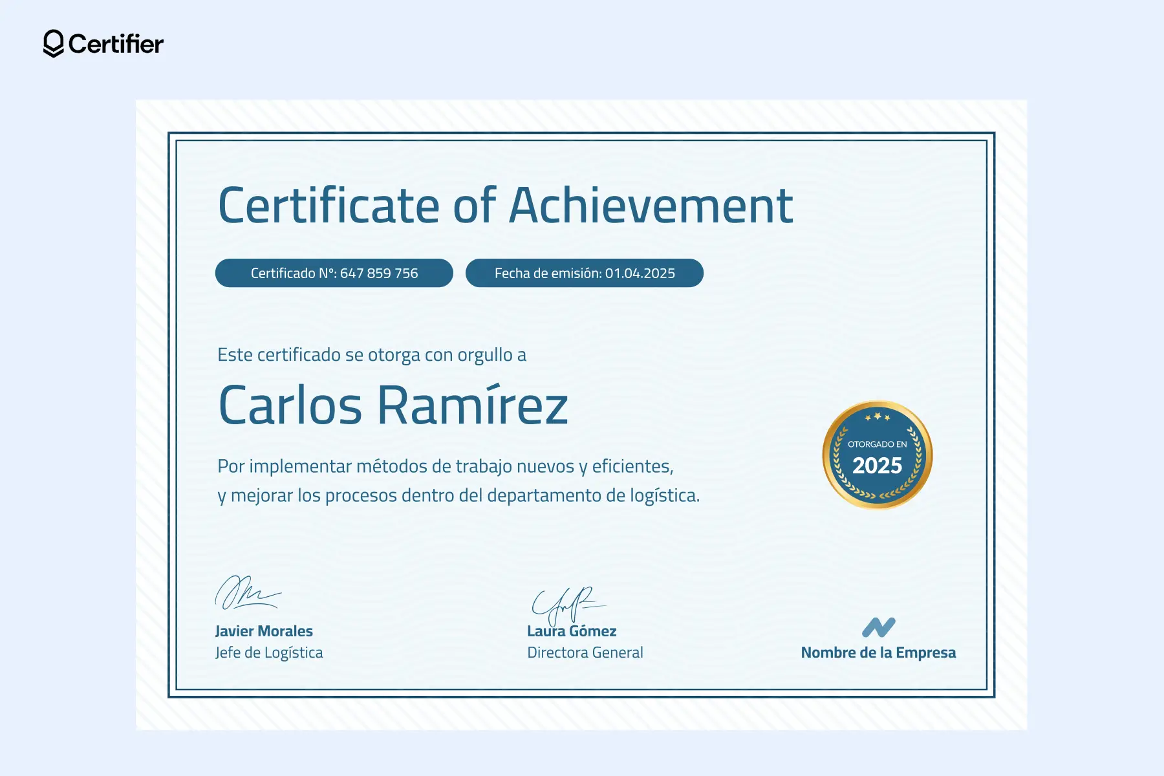1164x776 pixels.
Task: Click the name 'Javier Morales'
Action: point(264,631)
